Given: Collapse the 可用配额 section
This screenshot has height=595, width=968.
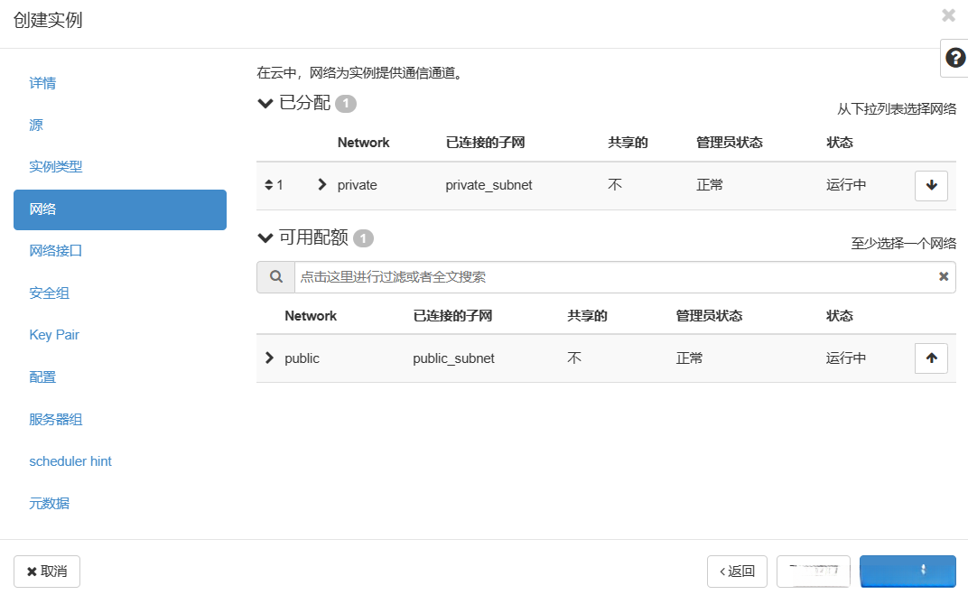Looking at the screenshot, I should coord(265,237).
